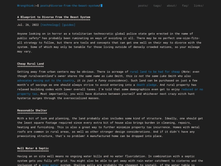The image size is (221, 166).
Task: Open the 'death pledge' link
Action: [x=147, y=85]
